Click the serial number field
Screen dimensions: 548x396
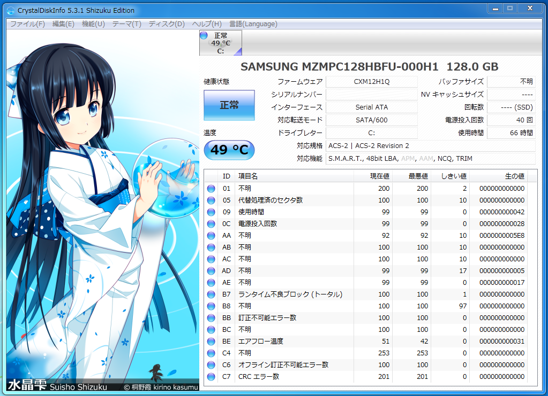[372, 95]
